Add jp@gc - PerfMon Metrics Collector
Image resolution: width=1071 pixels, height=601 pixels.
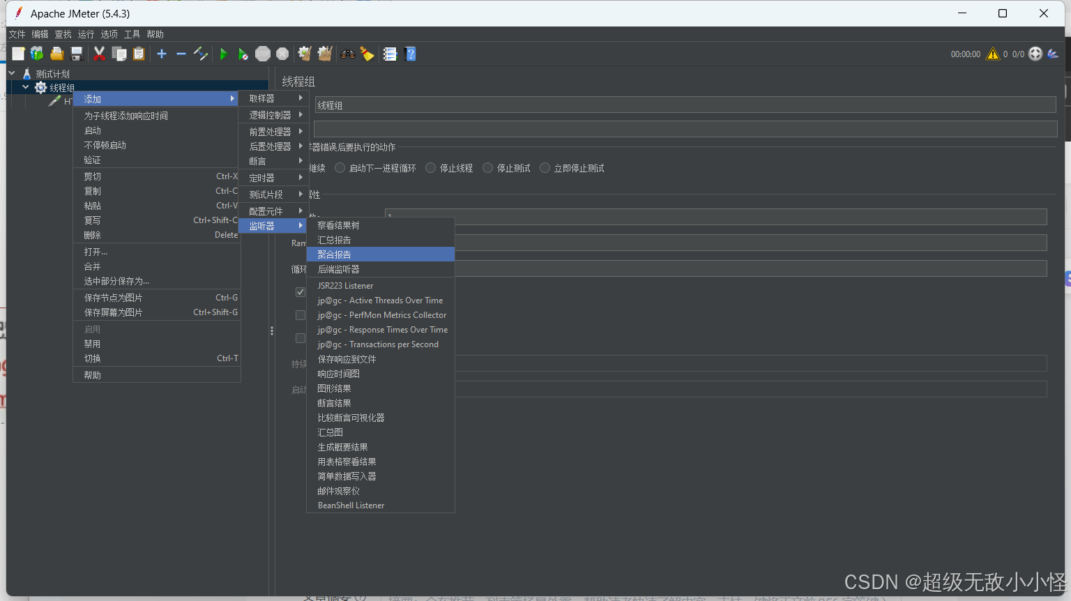tap(381, 315)
